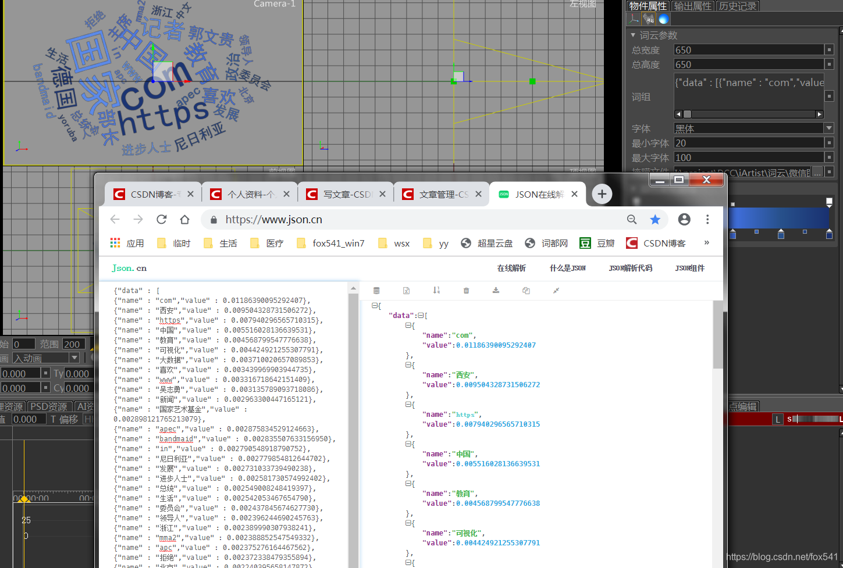This screenshot has height=568, width=843.
Task: Switch to the 物件属性 tab
Action: coord(648,6)
